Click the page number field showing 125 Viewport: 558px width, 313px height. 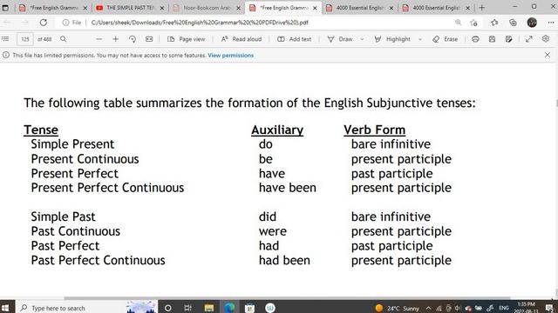coord(25,39)
